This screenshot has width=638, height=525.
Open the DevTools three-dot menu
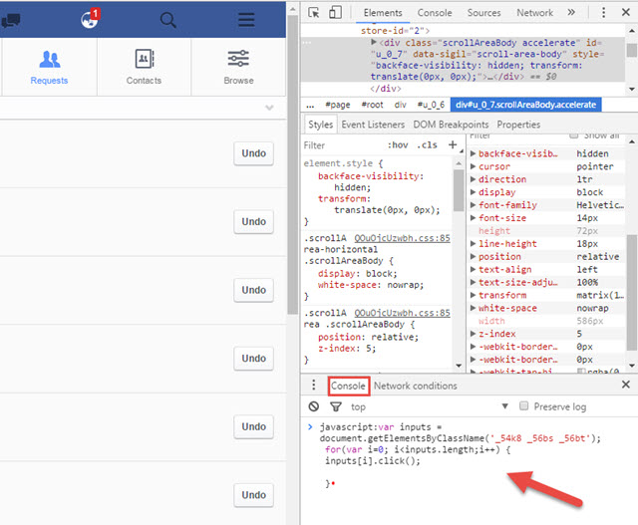point(603,12)
